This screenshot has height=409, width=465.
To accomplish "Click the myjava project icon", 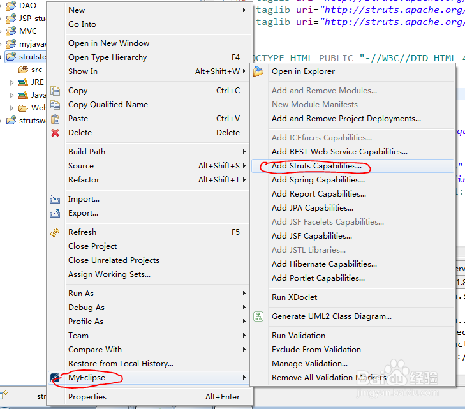I will click(11, 44).
